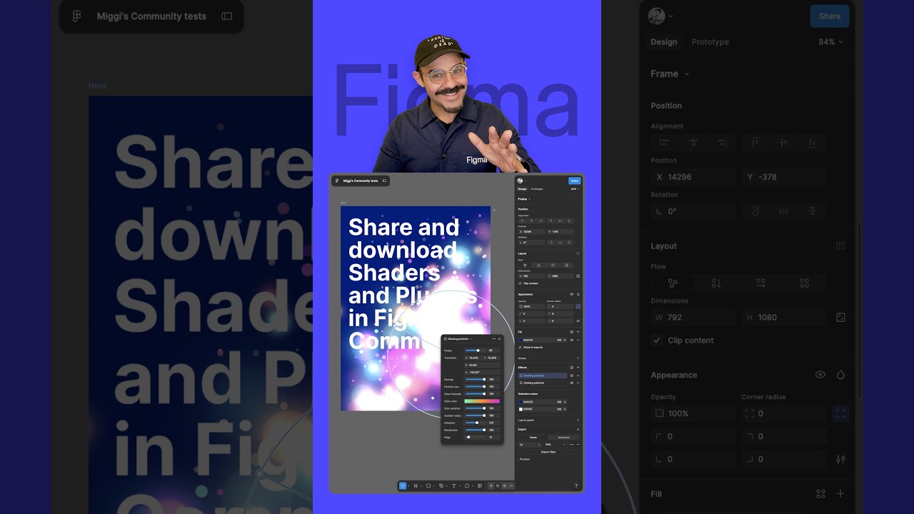This screenshot has width=914, height=514.
Task: Click rotate 90° icon in dimmed background panel
Action: coord(755,211)
